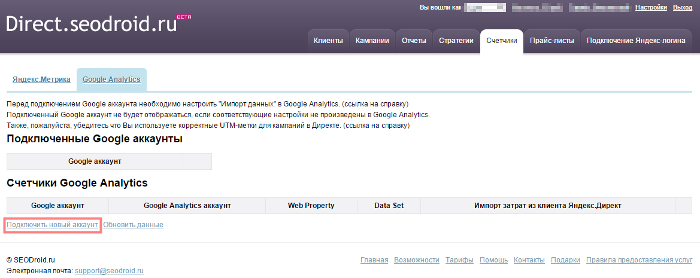Viewport: 700px width, 278px height.
Task: Select the Google Analytics sub-tab
Action: (x=111, y=80)
